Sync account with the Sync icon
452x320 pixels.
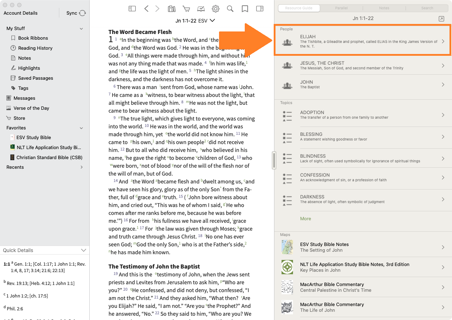point(82,13)
